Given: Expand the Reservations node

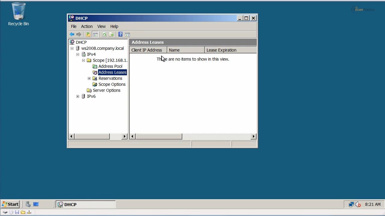Looking at the screenshot, I should point(89,78).
